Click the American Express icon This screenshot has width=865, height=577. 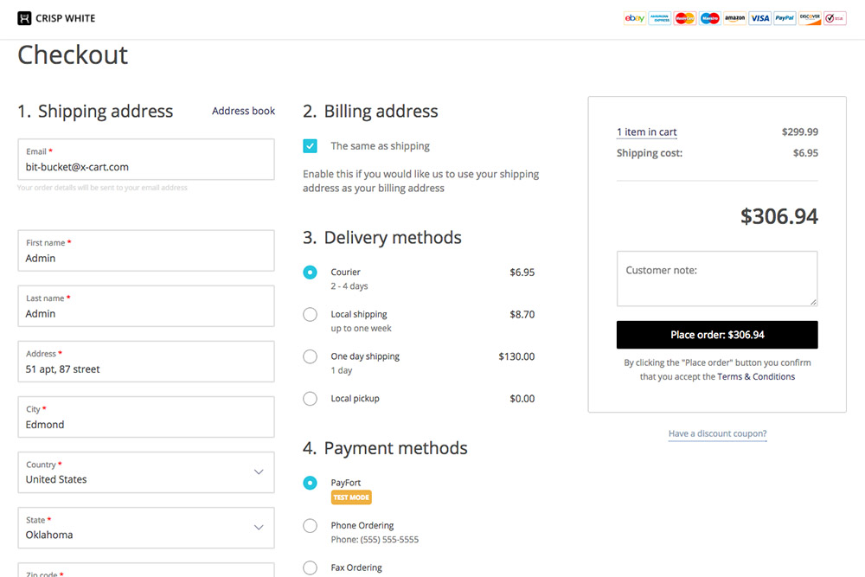(x=659, y=17)
